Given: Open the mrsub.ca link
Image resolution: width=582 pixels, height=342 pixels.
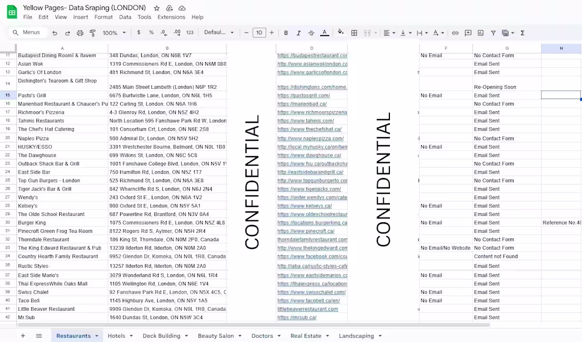Looking at the screenshot, I should 297,318.
